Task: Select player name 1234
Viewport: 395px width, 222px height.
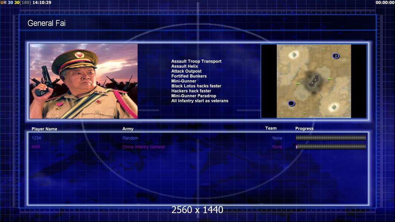Action: [36, 138]
